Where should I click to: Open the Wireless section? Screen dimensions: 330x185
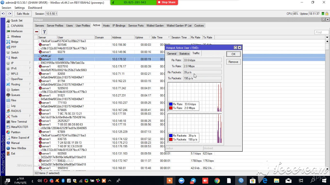[16, 36]
